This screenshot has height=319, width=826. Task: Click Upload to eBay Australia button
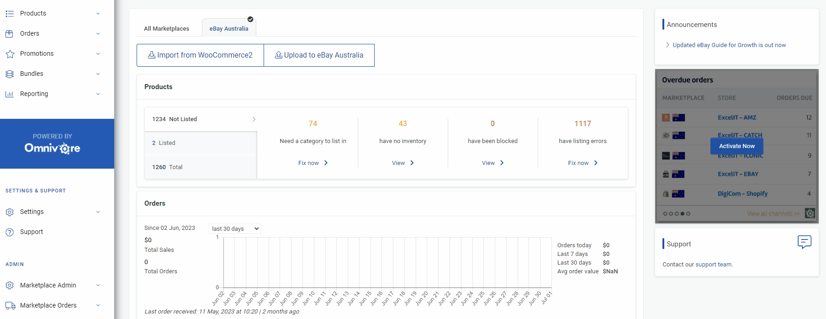point(319,55)
